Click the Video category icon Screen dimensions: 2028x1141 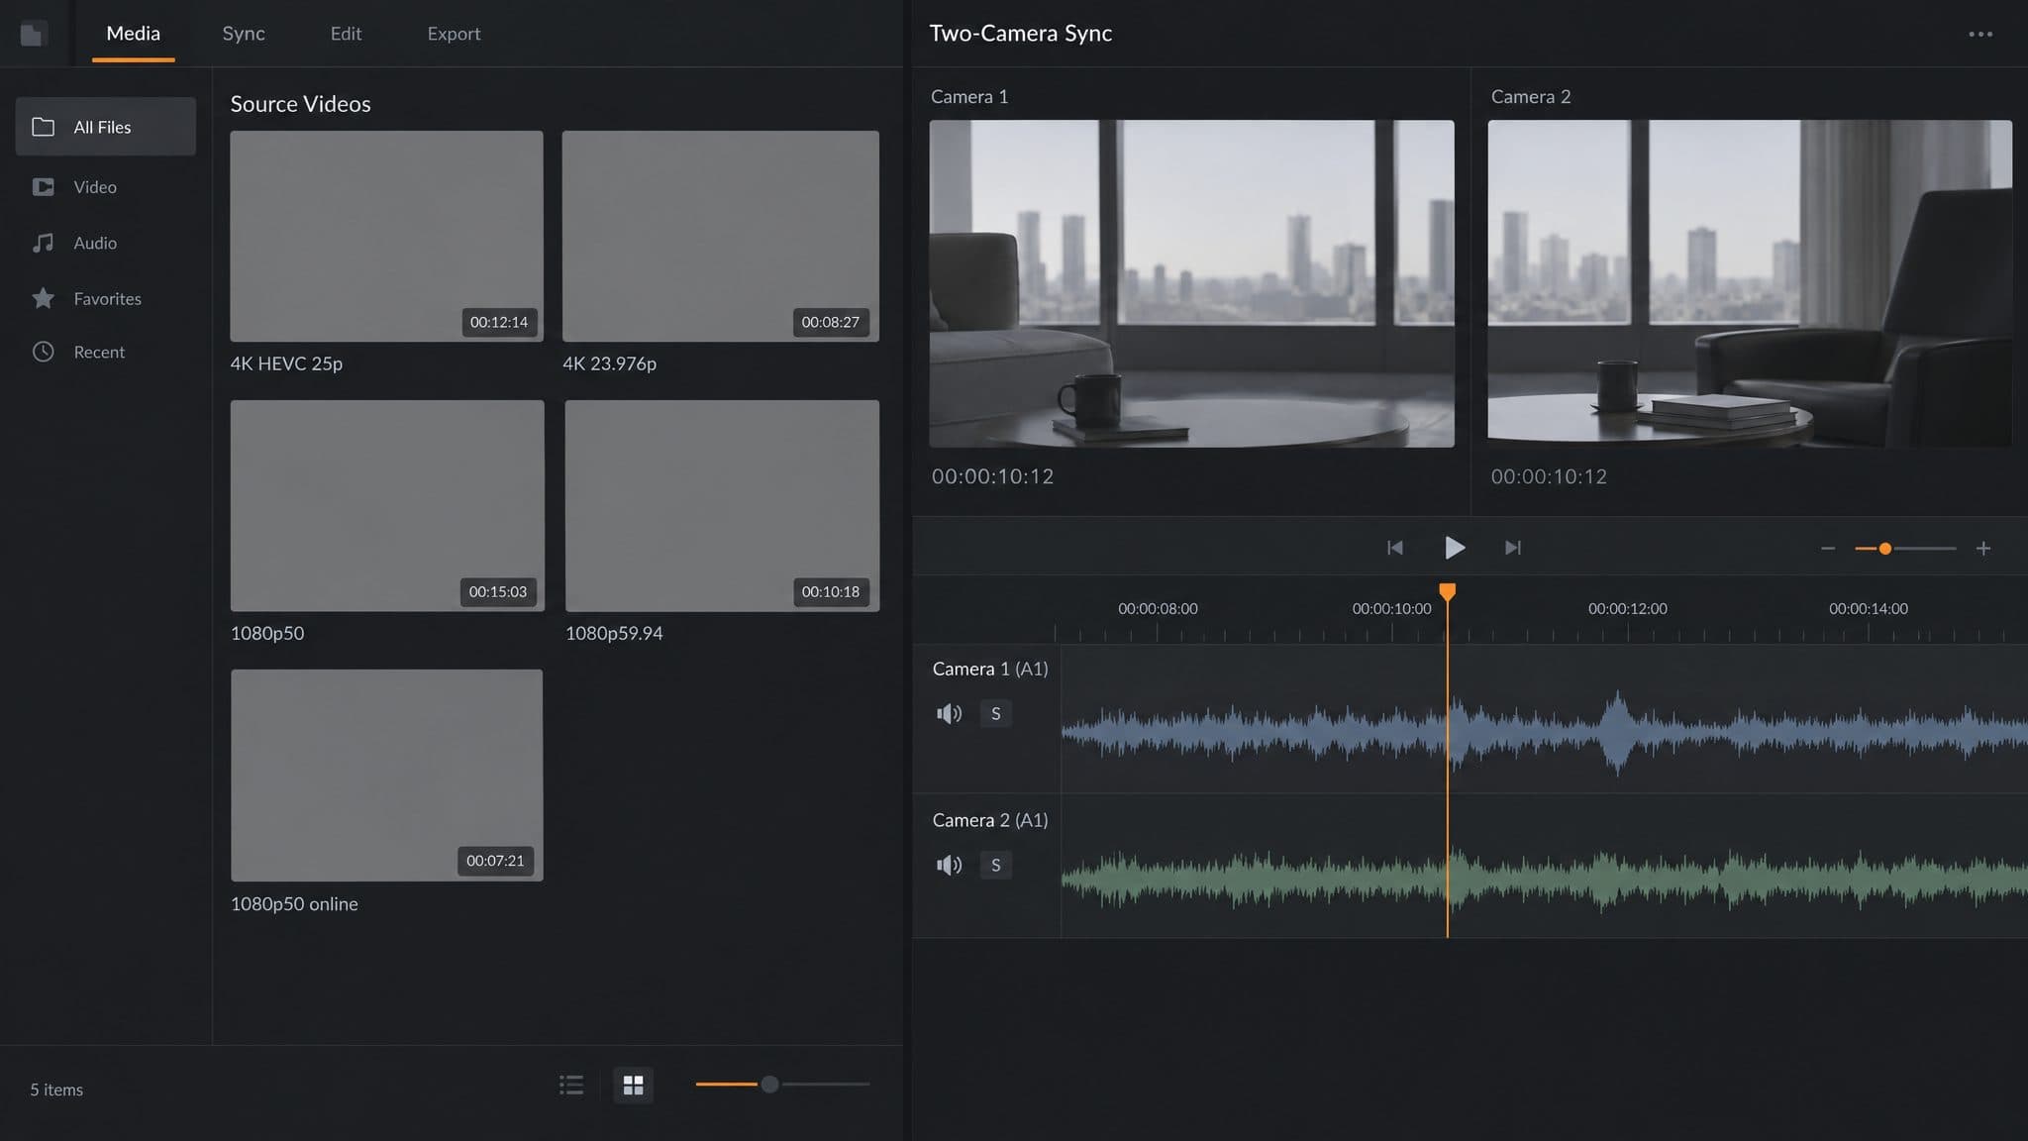[x=43, y=186]
